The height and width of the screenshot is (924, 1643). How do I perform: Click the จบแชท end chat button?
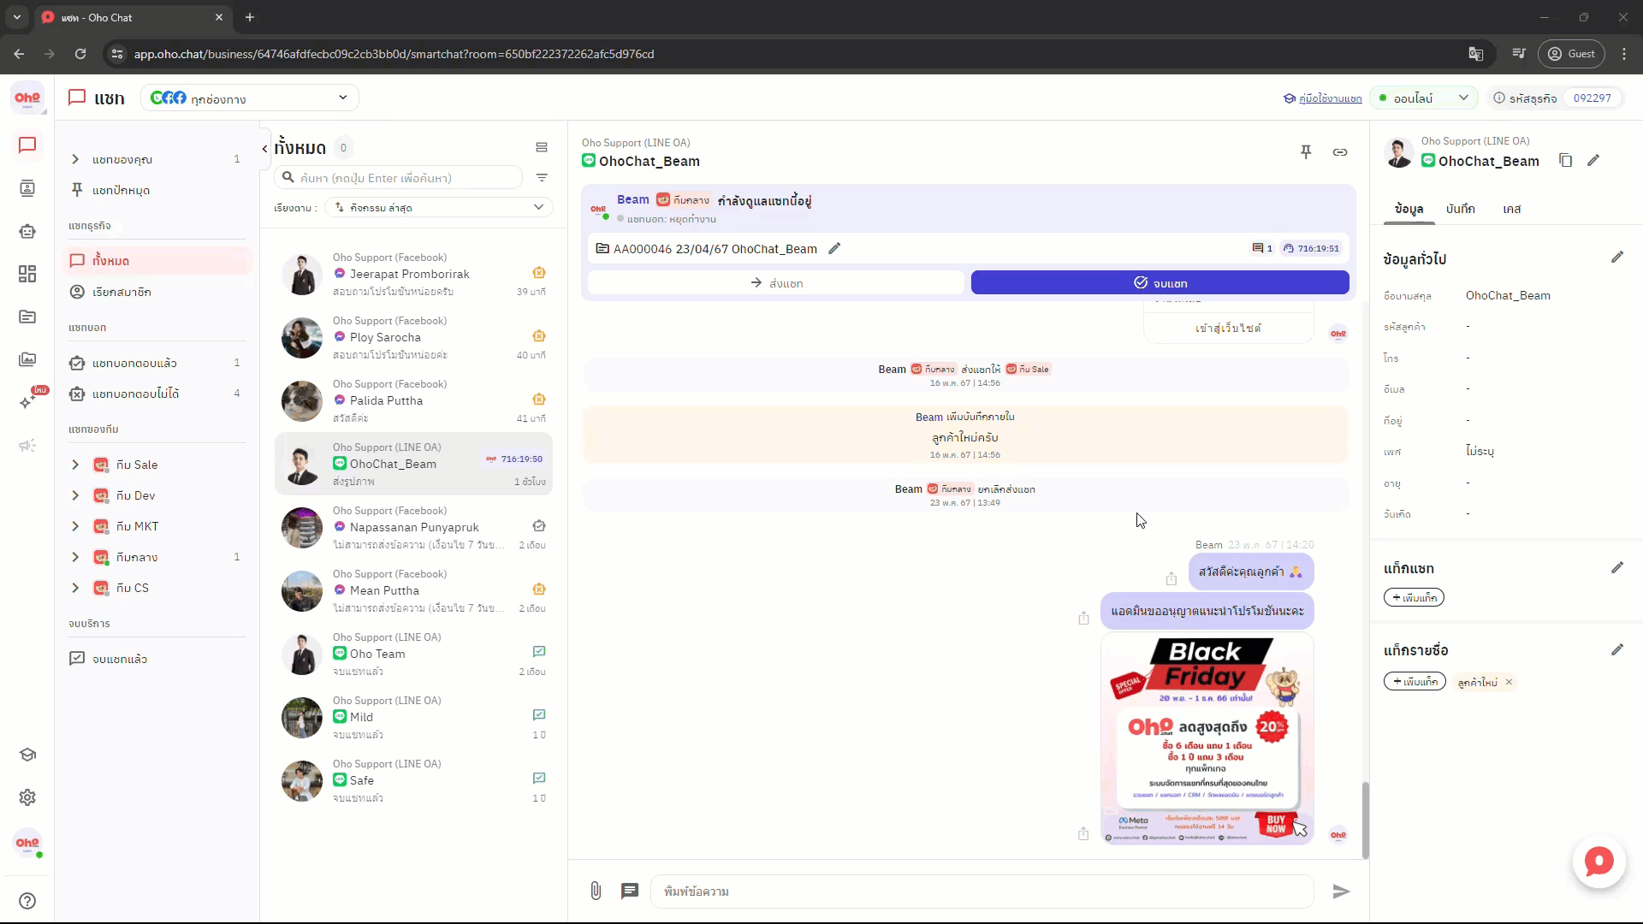[x=1160, y=283]
